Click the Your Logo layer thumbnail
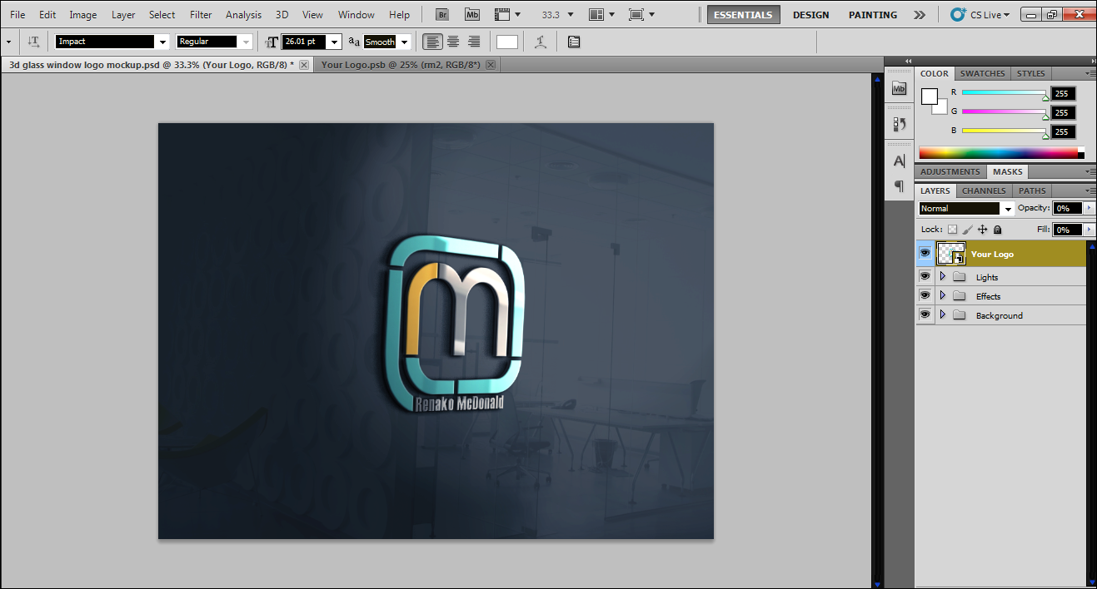1097x589 pixels. click(x=950, y=254)
